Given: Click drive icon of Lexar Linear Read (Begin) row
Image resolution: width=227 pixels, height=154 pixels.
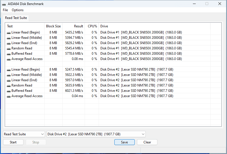Looking at the screenshot, I should 9,70.
